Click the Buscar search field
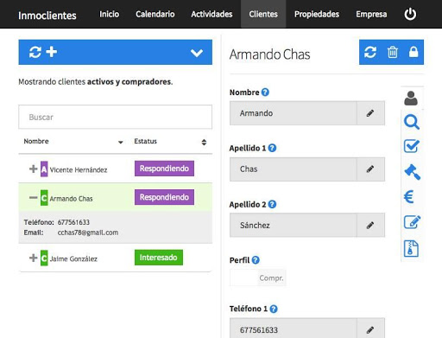 point(116,117)
